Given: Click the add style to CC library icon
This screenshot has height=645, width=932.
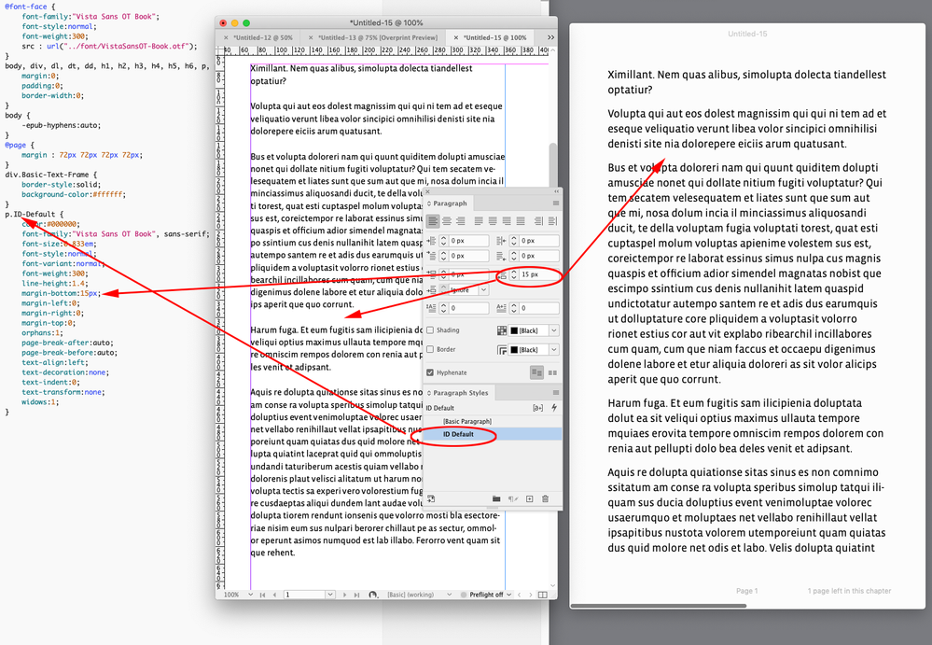Looking at the screenshot, I should (431, 498).
